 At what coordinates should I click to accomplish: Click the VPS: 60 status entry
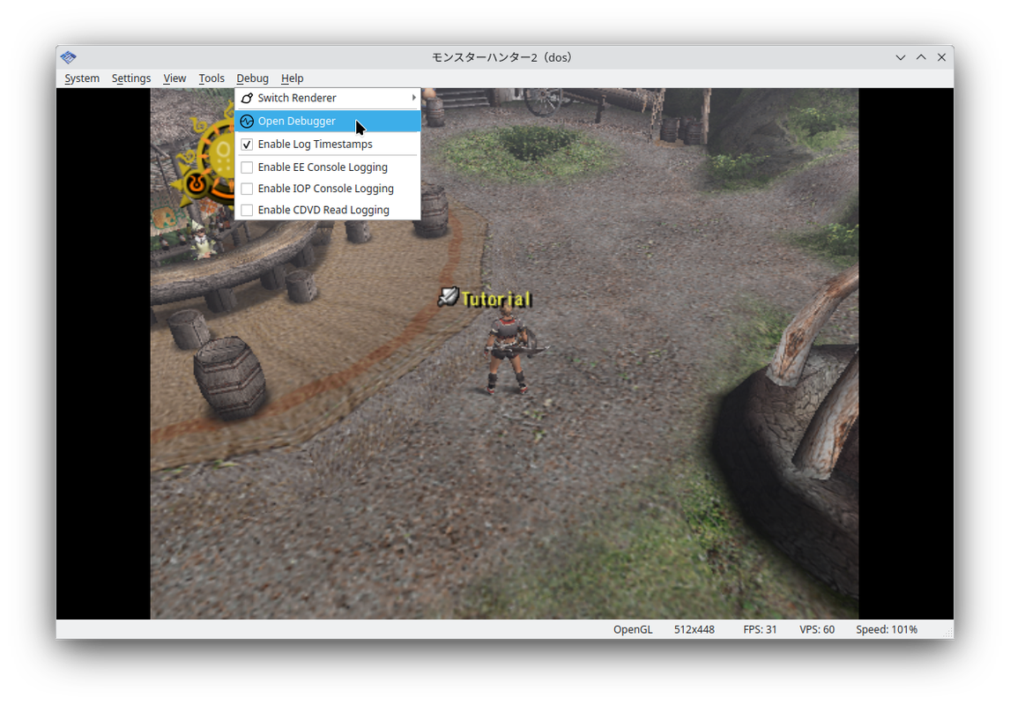817,629
